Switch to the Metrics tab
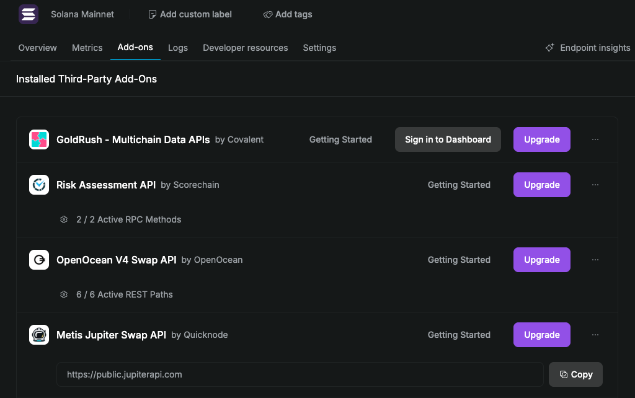This screenshot has width=635, height=398. point(87,48)
